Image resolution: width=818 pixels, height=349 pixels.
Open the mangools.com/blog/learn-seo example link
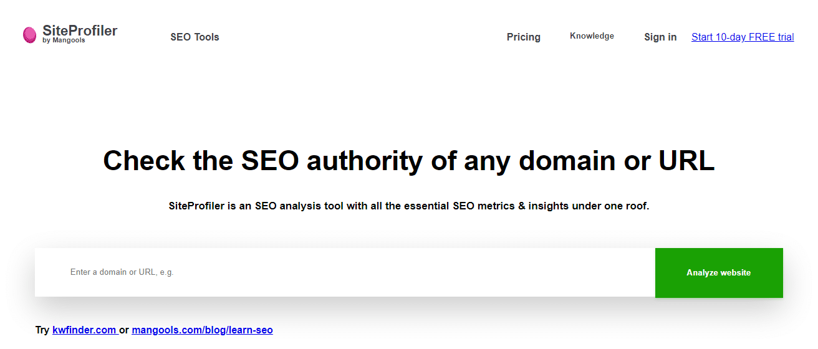[x=202, y=330]
